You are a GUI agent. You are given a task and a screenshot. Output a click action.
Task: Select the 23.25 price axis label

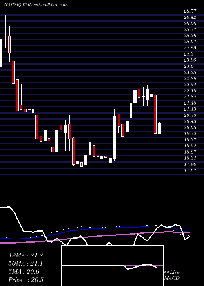pyautogui.click(x=190, y=72)
